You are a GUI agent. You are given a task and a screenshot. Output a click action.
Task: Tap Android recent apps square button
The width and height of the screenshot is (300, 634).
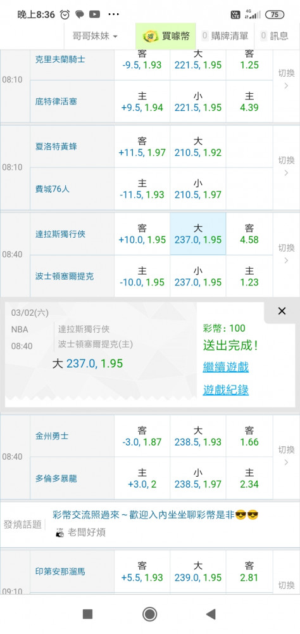coord(87,614)
